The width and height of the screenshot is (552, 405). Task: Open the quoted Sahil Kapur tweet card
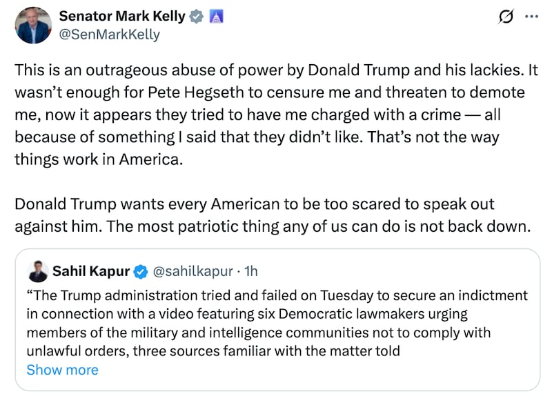[x=276, y=321]
